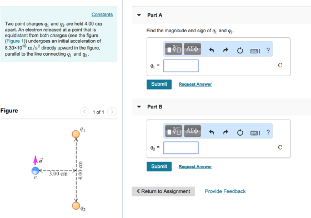Open Greek symbols menu in Part B toolbar
The image size is (311, 218).
[x=192, y=131]
